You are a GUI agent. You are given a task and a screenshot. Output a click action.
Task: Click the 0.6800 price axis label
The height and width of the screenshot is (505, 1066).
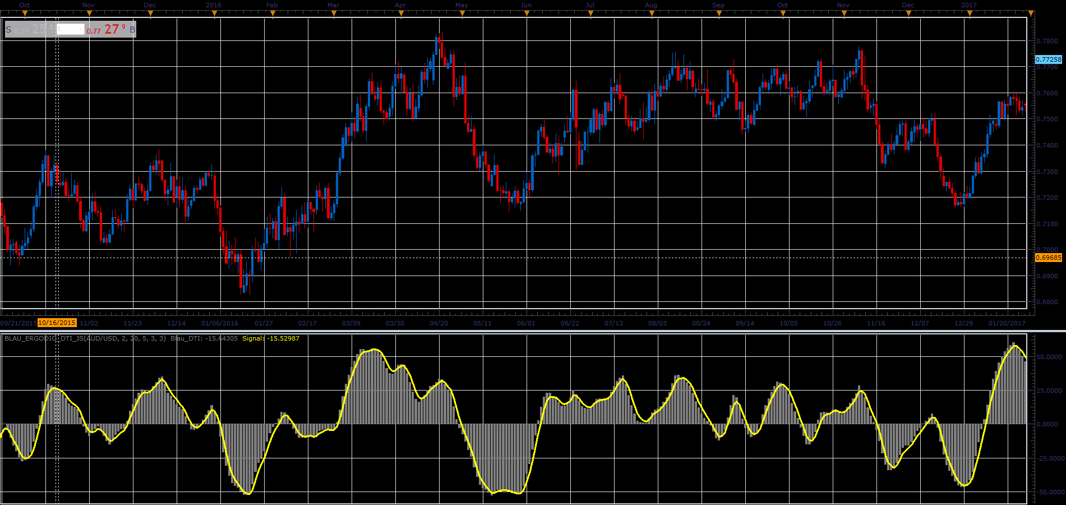pyautogui.click(x=1047, y=302)
